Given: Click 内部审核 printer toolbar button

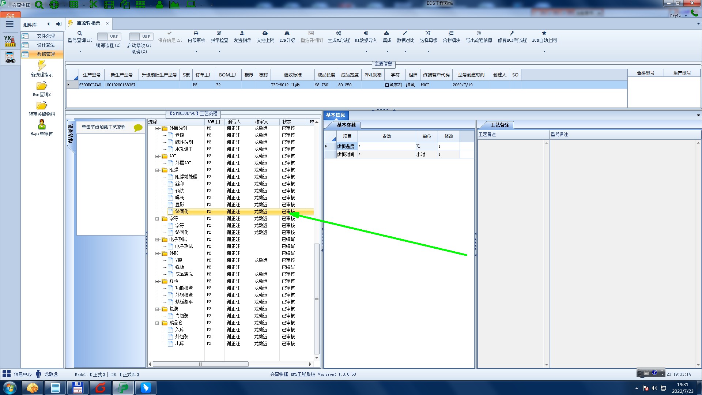Looking at the screenshot, I should click(x=196, y=37).
